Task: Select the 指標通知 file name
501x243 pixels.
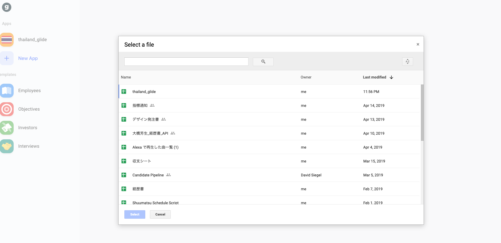Action: click(140, 105)
